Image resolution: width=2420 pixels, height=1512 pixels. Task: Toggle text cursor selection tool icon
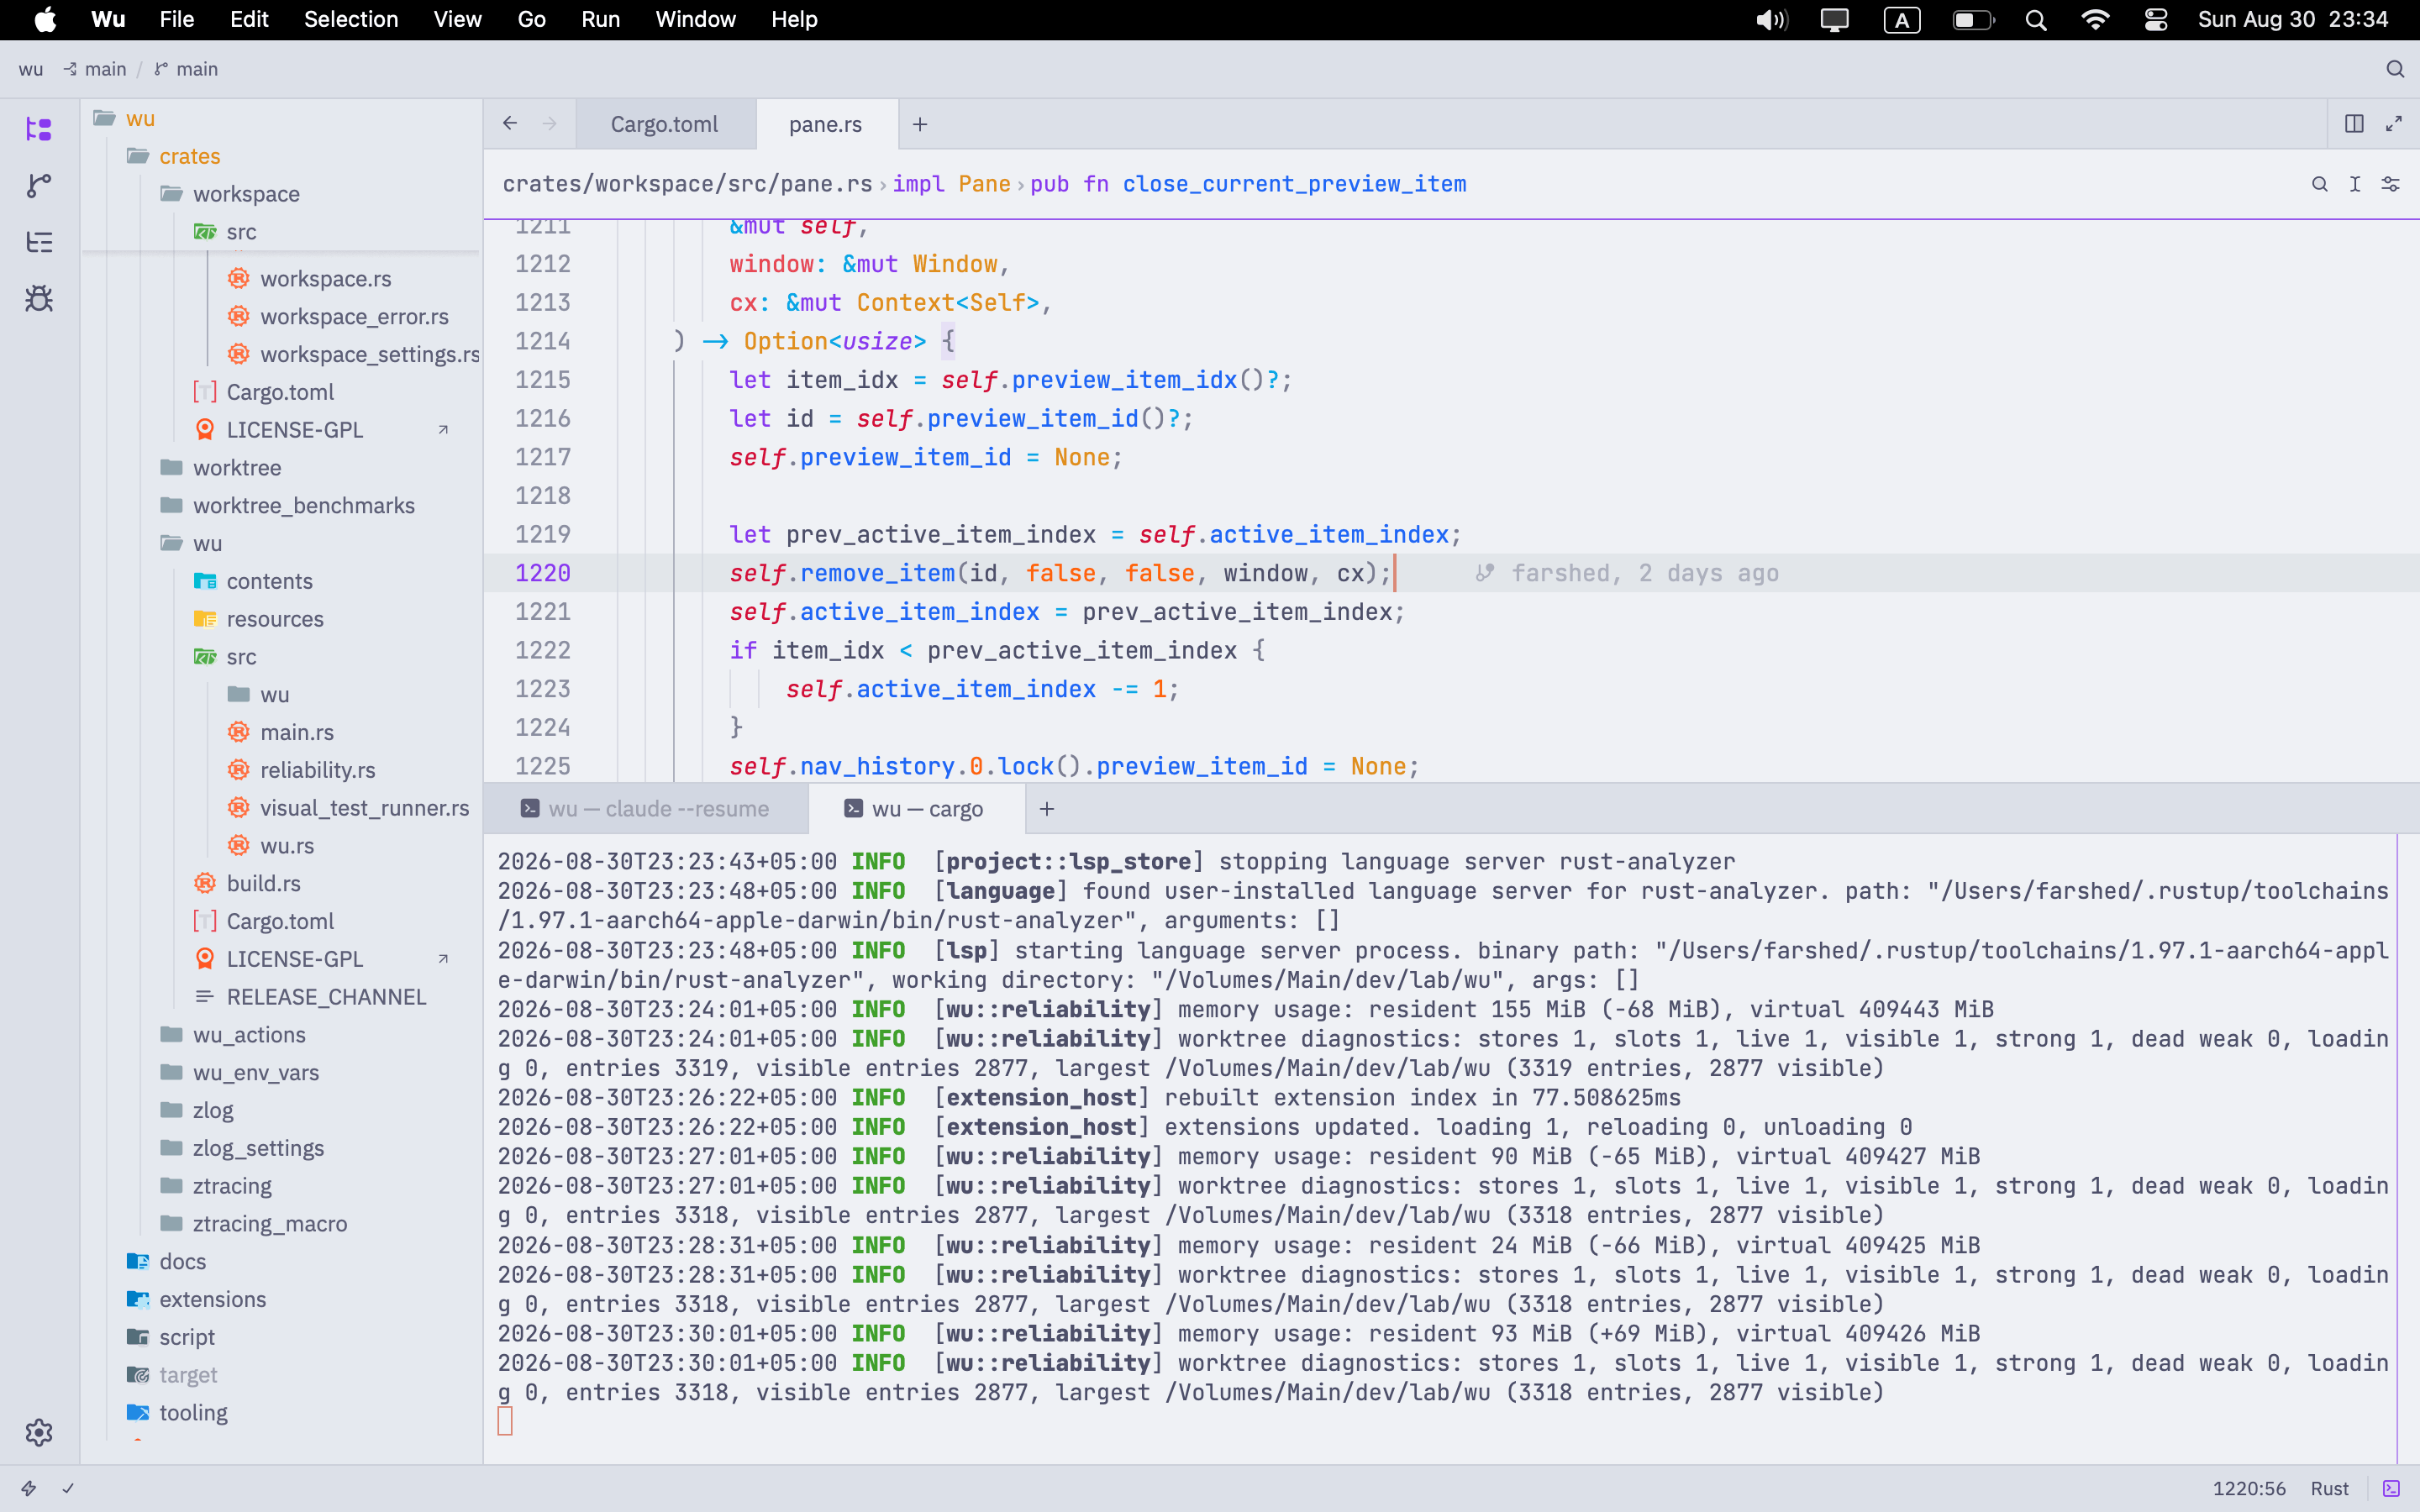point(2355,184)
